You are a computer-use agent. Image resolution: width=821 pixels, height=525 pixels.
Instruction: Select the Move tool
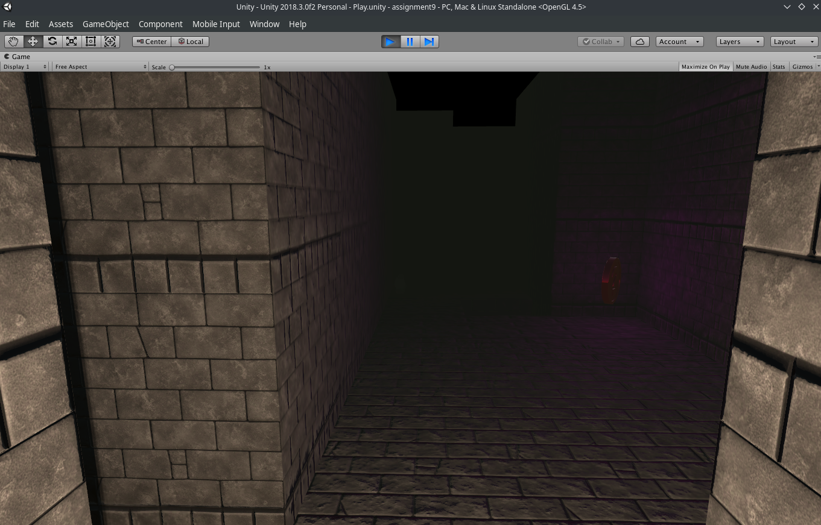33,42
